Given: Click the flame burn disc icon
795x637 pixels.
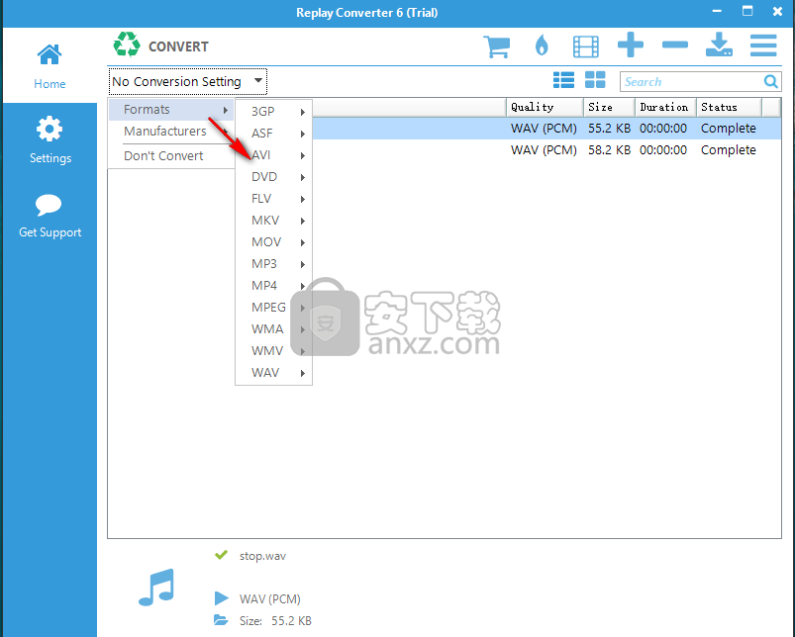Looking at the screenshot, I should [x=542, y=45].
